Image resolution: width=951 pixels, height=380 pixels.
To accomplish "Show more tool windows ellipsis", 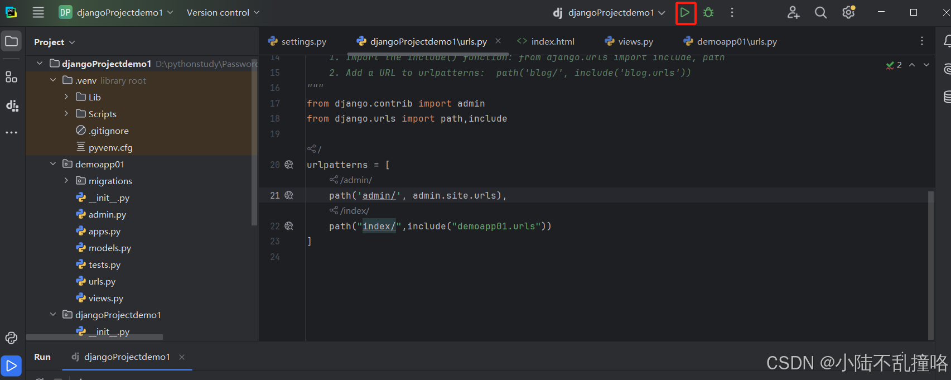I will click(x=12, y=133).
